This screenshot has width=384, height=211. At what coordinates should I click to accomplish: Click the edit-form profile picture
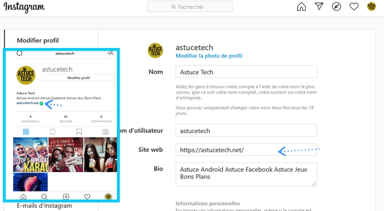[x=155, y=50]
